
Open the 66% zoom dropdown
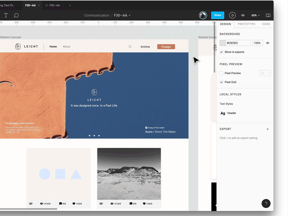click(256, 15)
